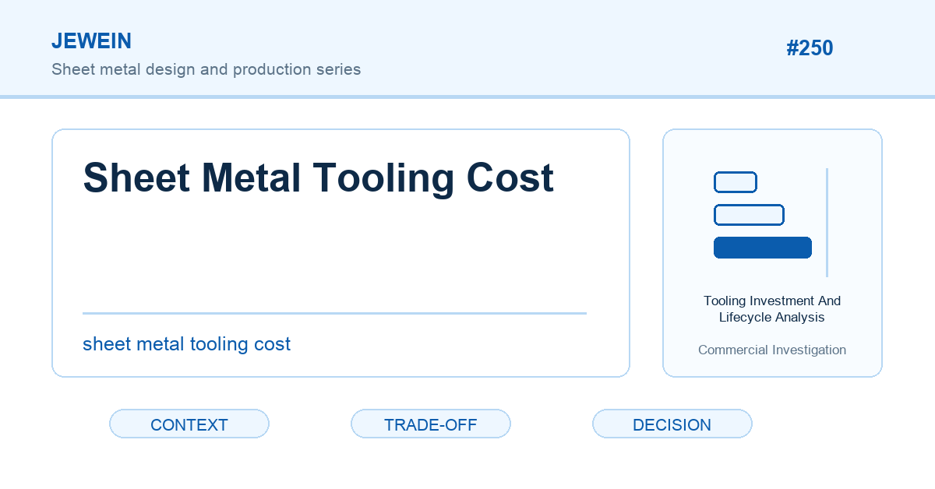Click the word Tooling in the main headline

point(382,178)
